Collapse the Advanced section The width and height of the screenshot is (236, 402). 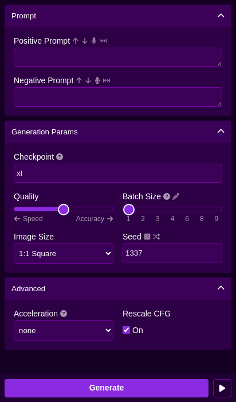click(x=221, y=288)
